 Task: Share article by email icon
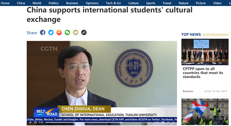[76, 33]
